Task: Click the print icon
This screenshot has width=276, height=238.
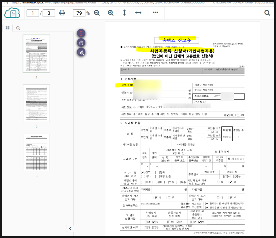Action: [x=62, y=13]
